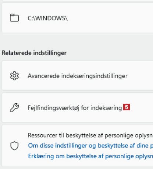Click the red number 5 badge
The width and height of the screenshot is (153, 169).
127,107
